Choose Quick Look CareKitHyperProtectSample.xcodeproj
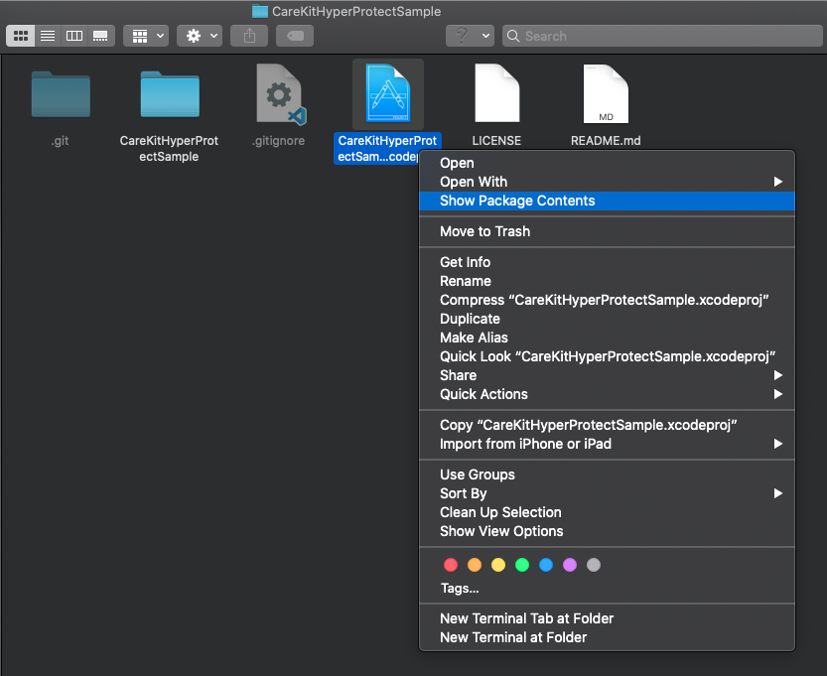Viewport: 827px width, 676px height. tap(607, 357)
